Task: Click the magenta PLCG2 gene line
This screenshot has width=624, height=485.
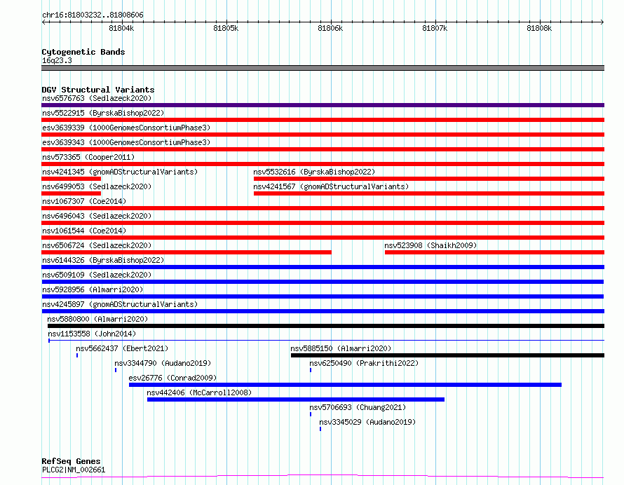Action: click(323, 476)
